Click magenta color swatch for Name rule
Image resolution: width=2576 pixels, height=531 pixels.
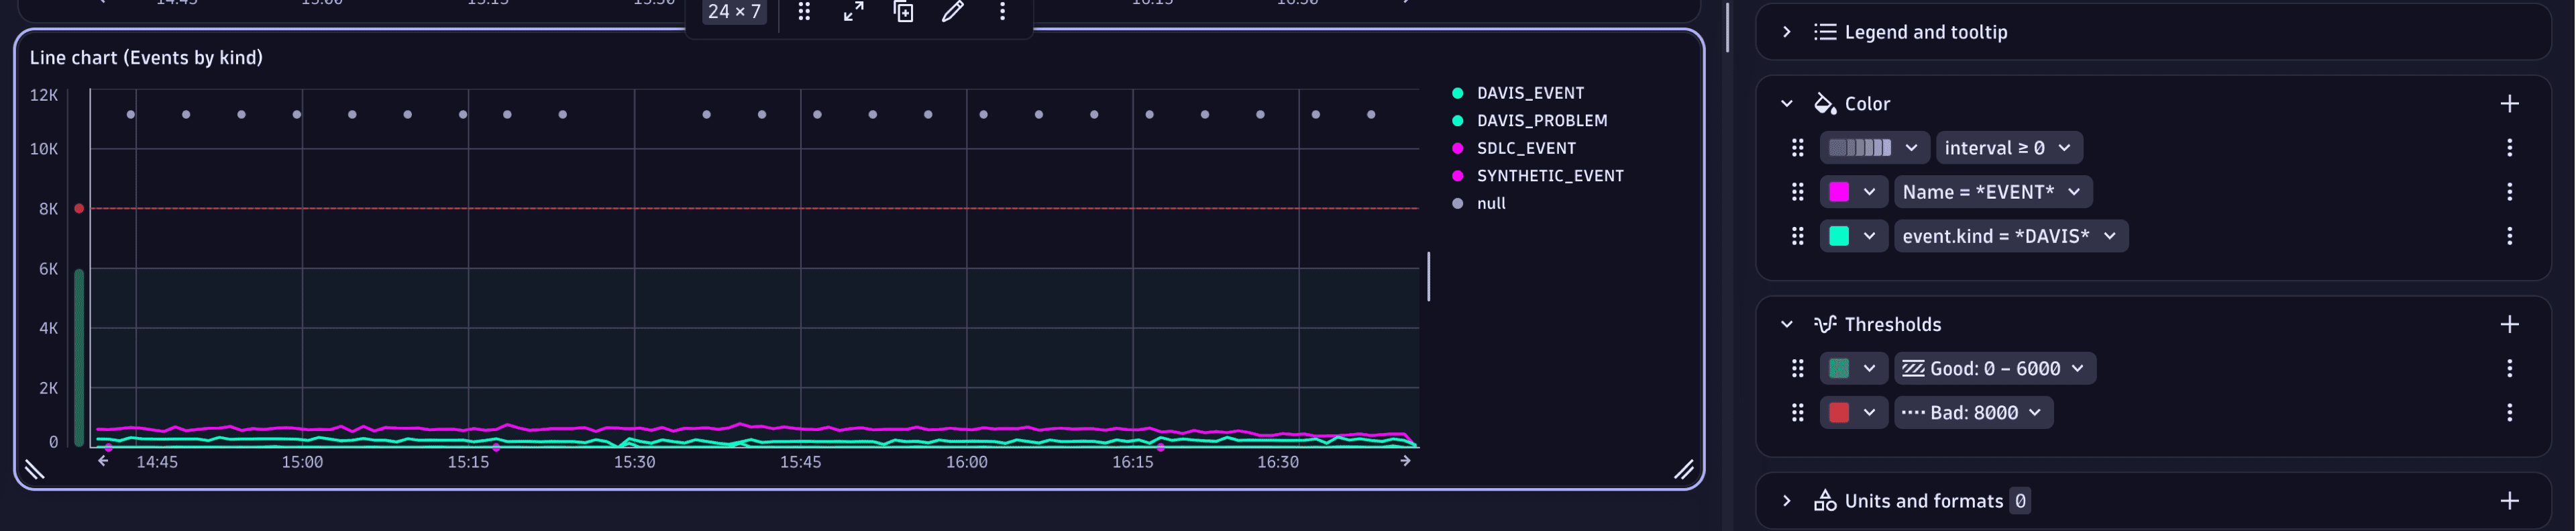(x=1839, y=192)
